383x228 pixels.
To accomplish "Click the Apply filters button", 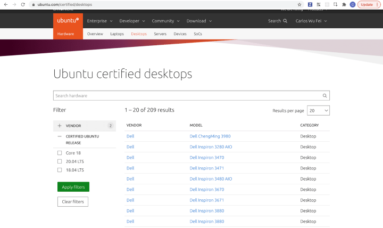I will click(x=73, y=187).
